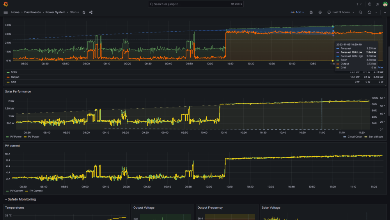This screenshot has height=220, width=390.
Task: Open Solar Performance panel title
Action: click(x=18, y=91)
